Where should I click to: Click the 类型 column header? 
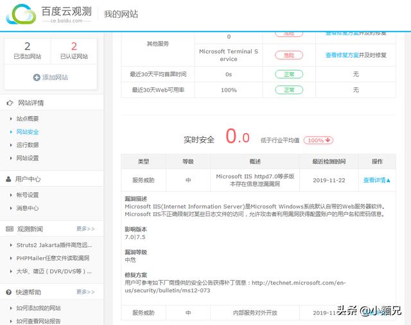pyautogui.click(x=143, y=162)
